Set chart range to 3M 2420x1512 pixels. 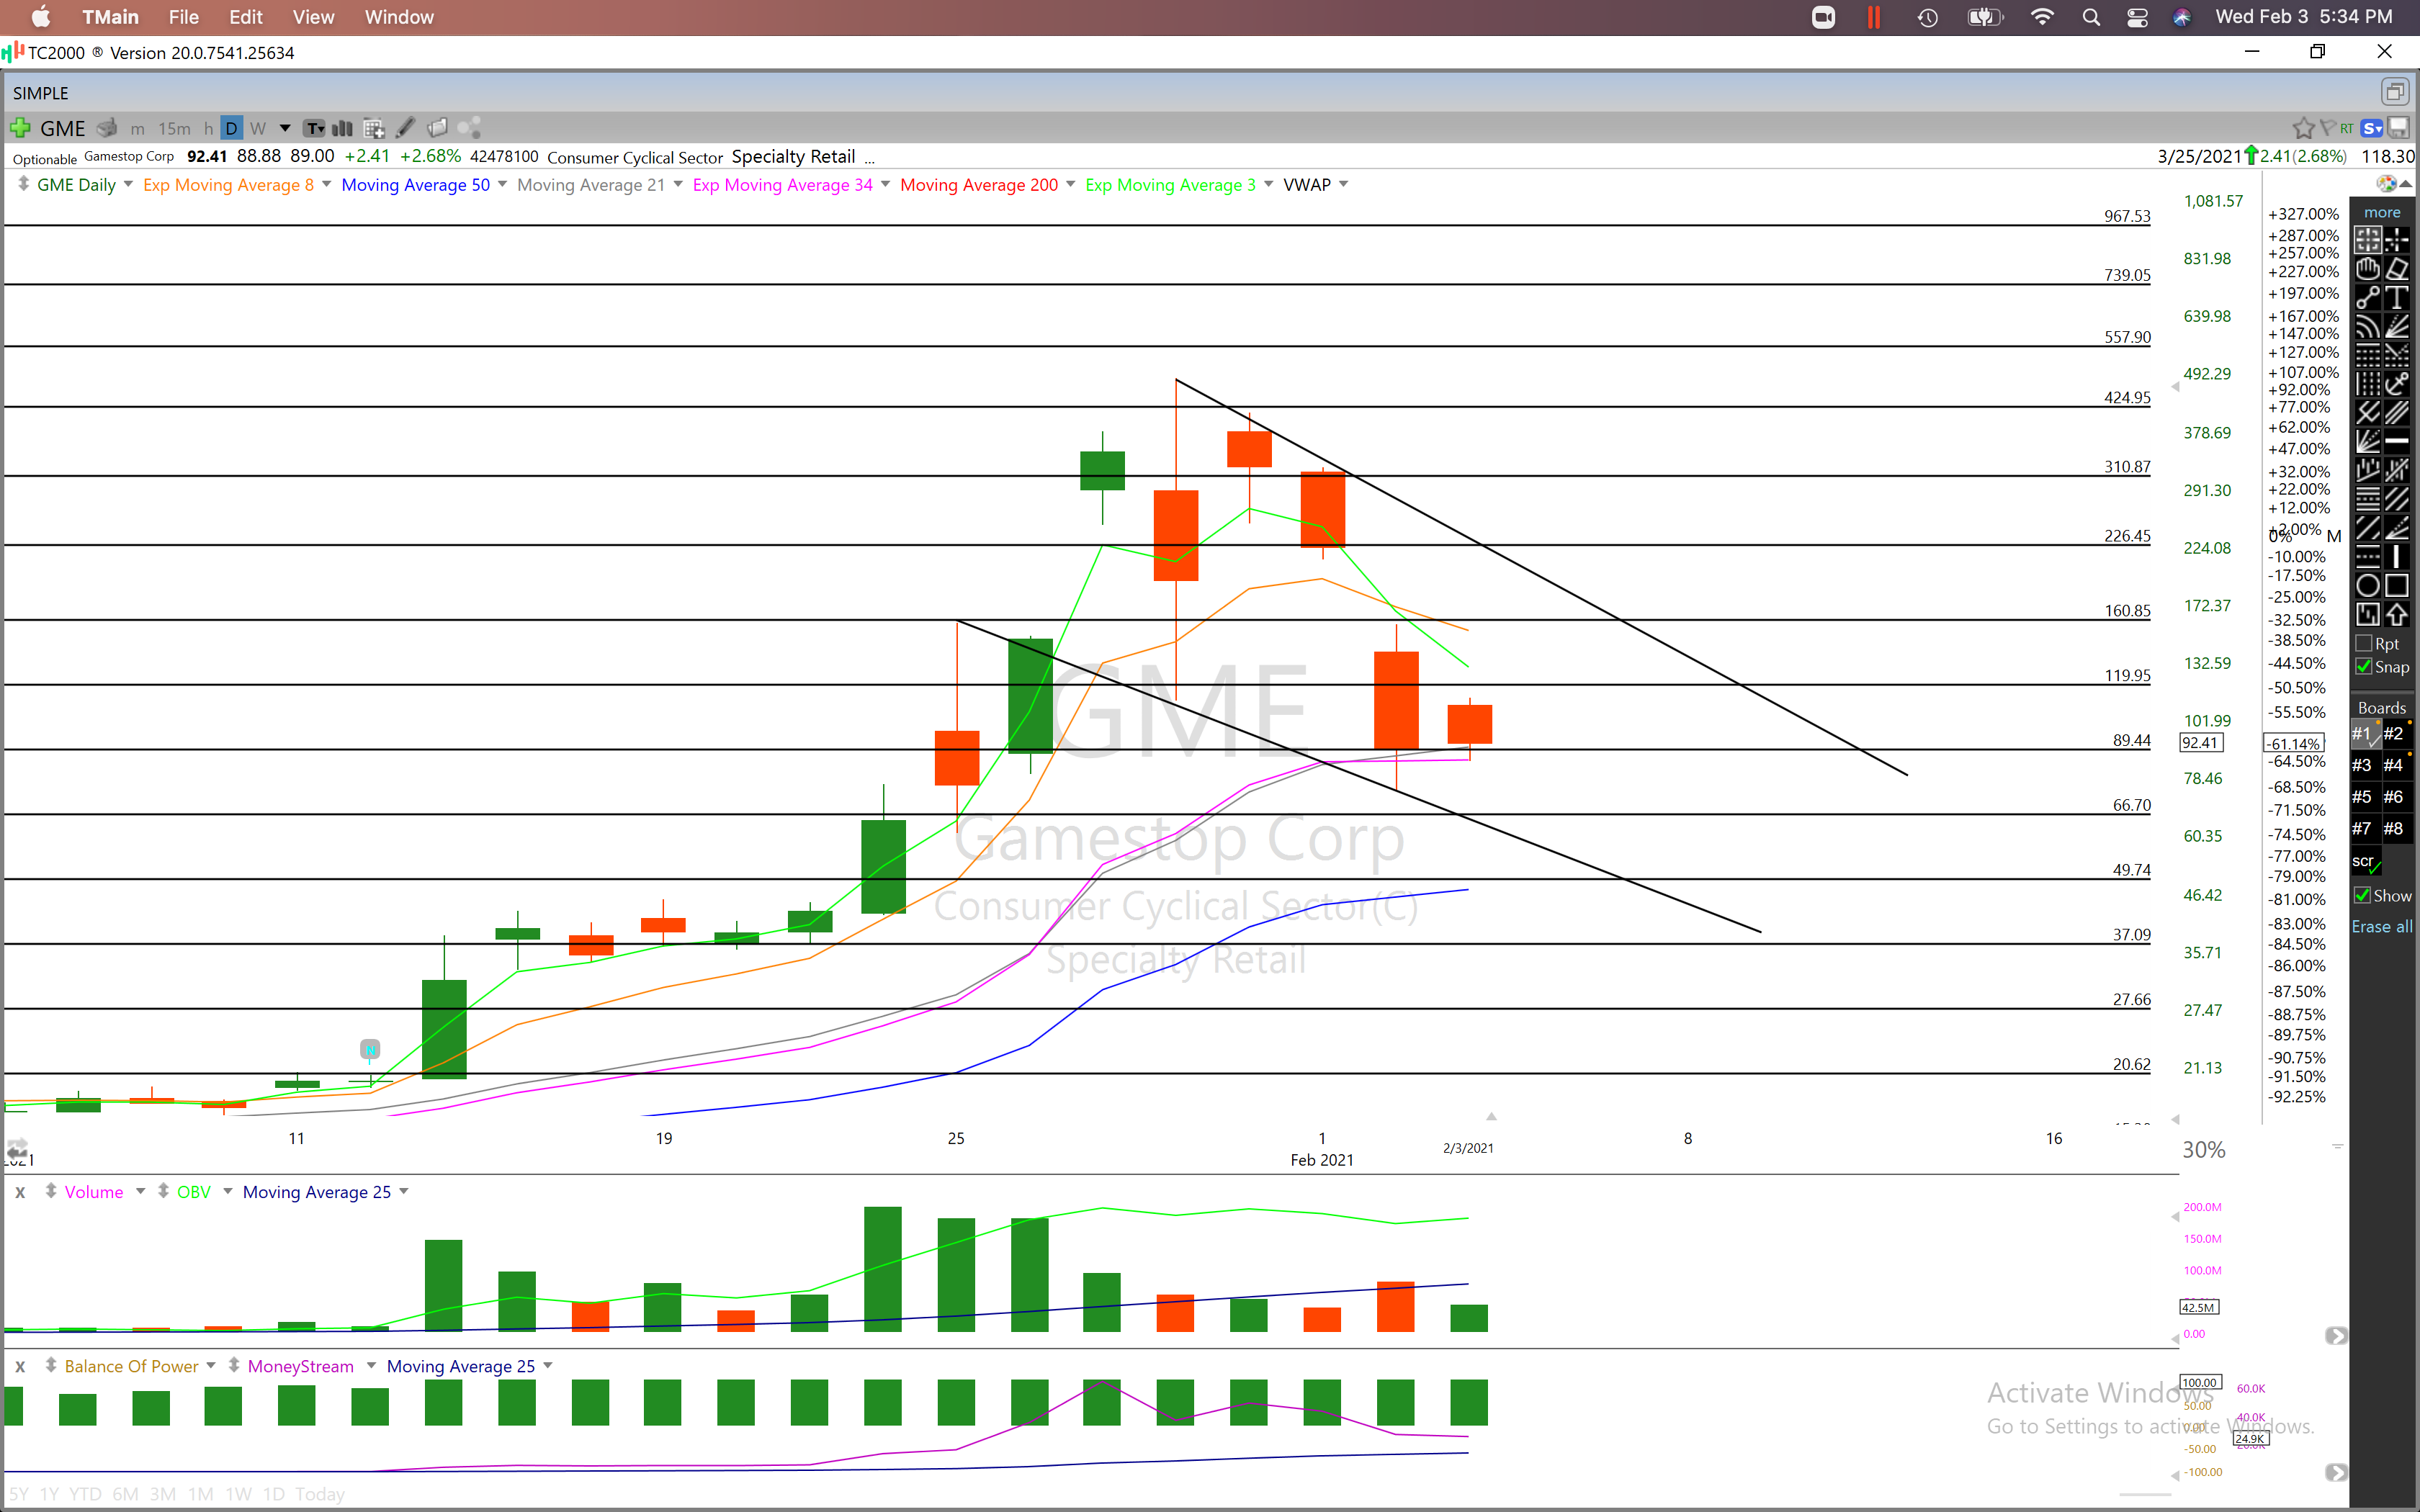pos(162,1493)
